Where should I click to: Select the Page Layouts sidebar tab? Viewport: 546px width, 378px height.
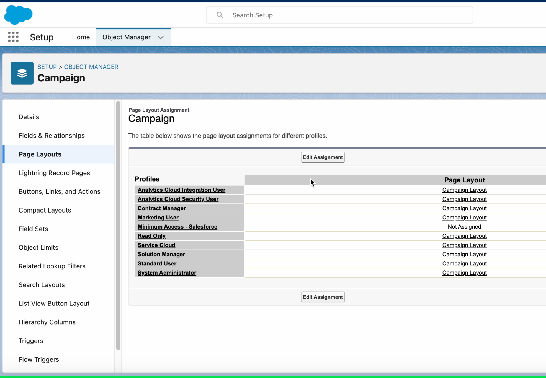point(40,154)
